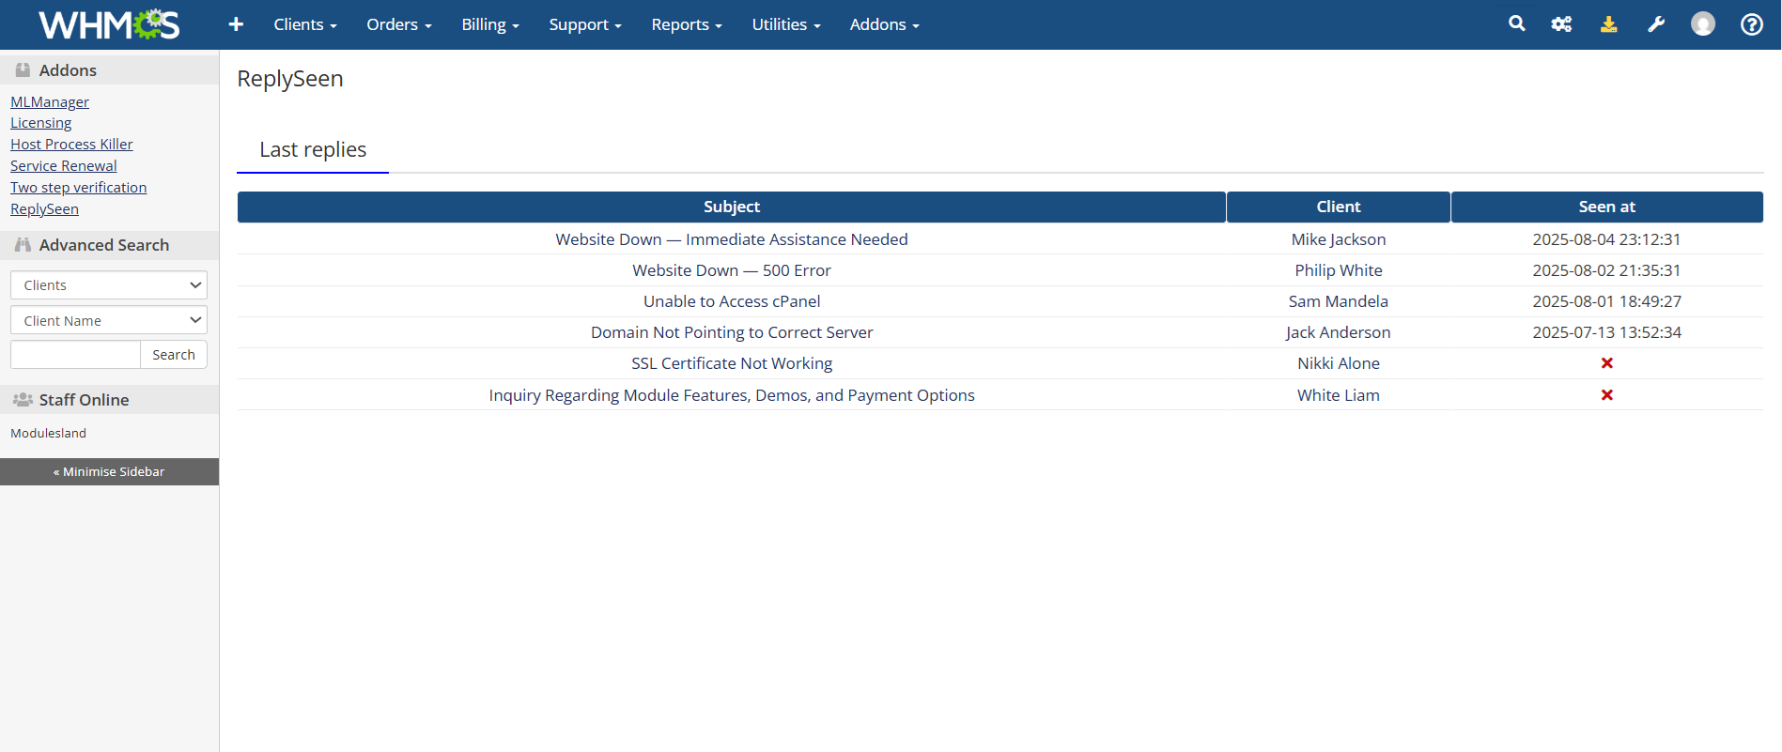This screenshot has height=752, width=1782.
Task: Click client Philip White
Action: [x=1339, y=270]
